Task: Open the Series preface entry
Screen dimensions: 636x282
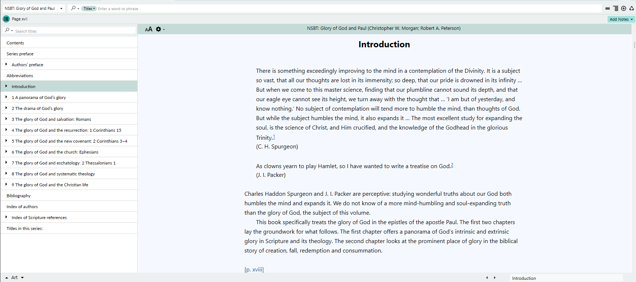Action: [69, 53]
